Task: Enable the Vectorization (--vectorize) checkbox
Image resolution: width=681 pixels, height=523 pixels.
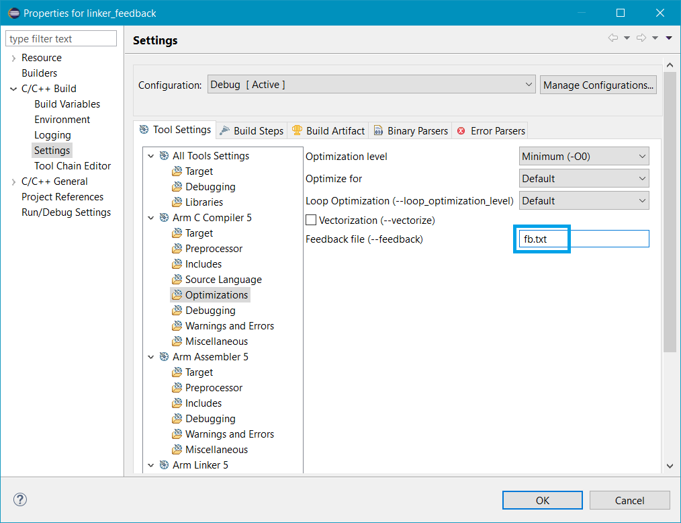Action: pyautogui.click(x=312, y=219)
